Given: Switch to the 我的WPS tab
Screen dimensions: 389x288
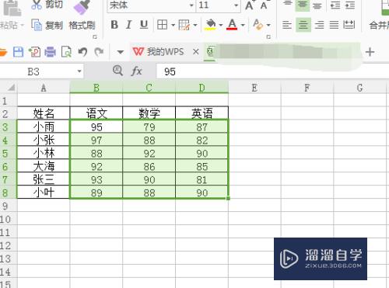Looking at the screenshot, I should (x=159, y=52).
